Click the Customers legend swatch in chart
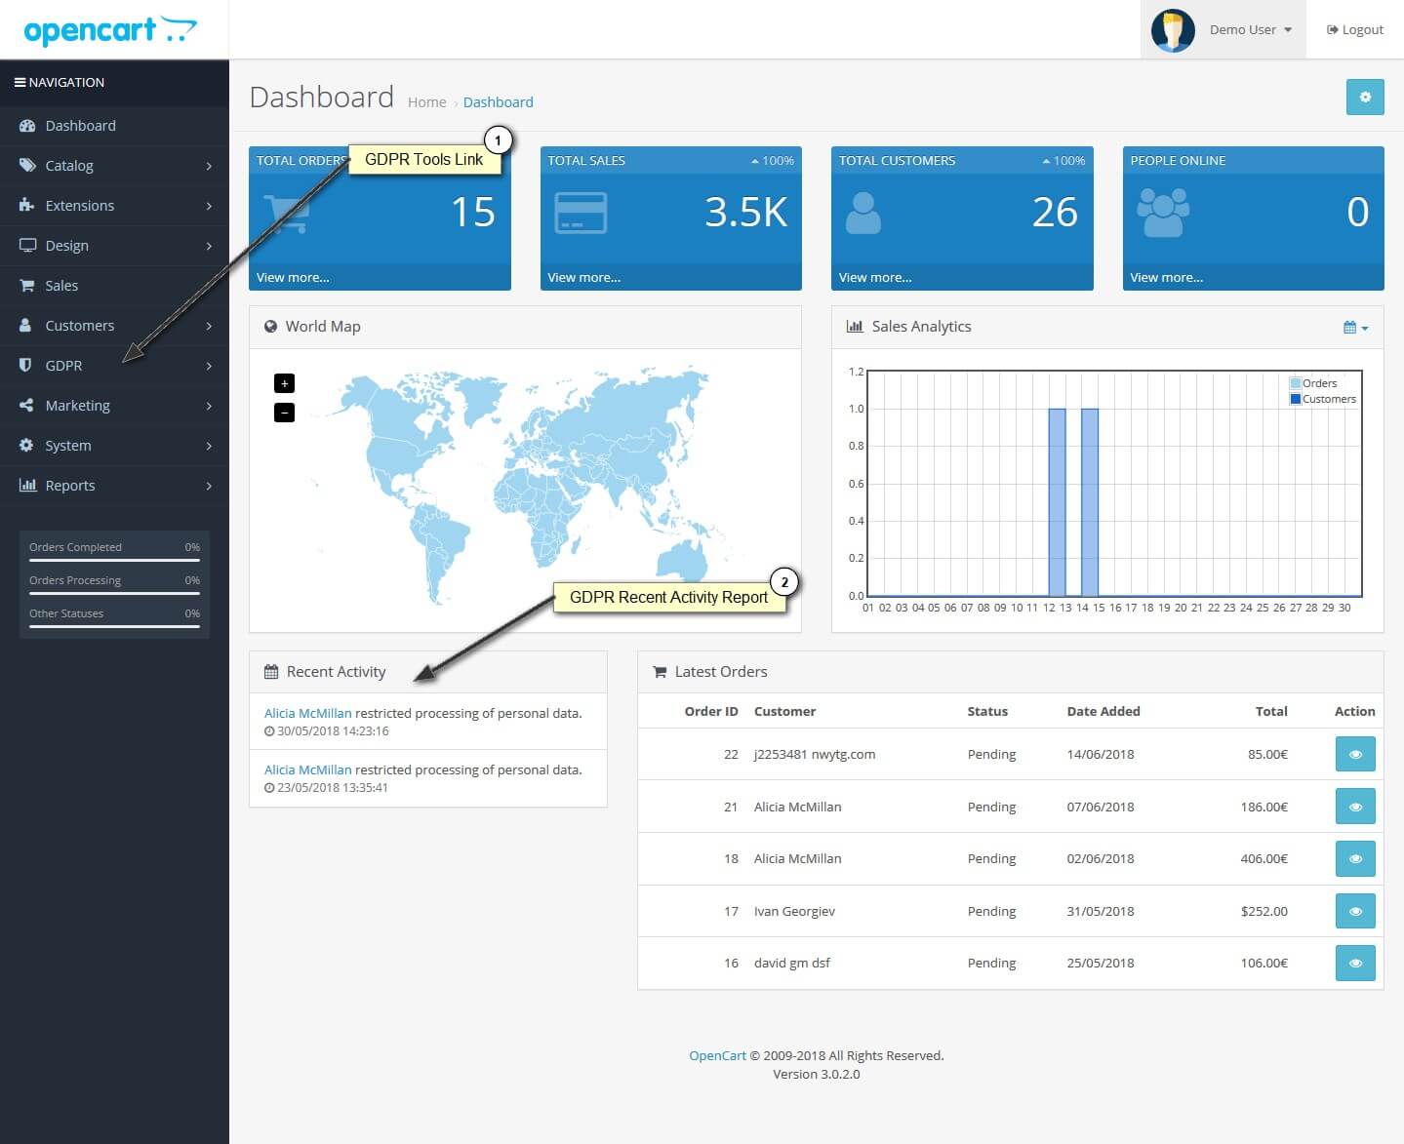This screenshot has height=1144, width=1404. pos(1295,399)
